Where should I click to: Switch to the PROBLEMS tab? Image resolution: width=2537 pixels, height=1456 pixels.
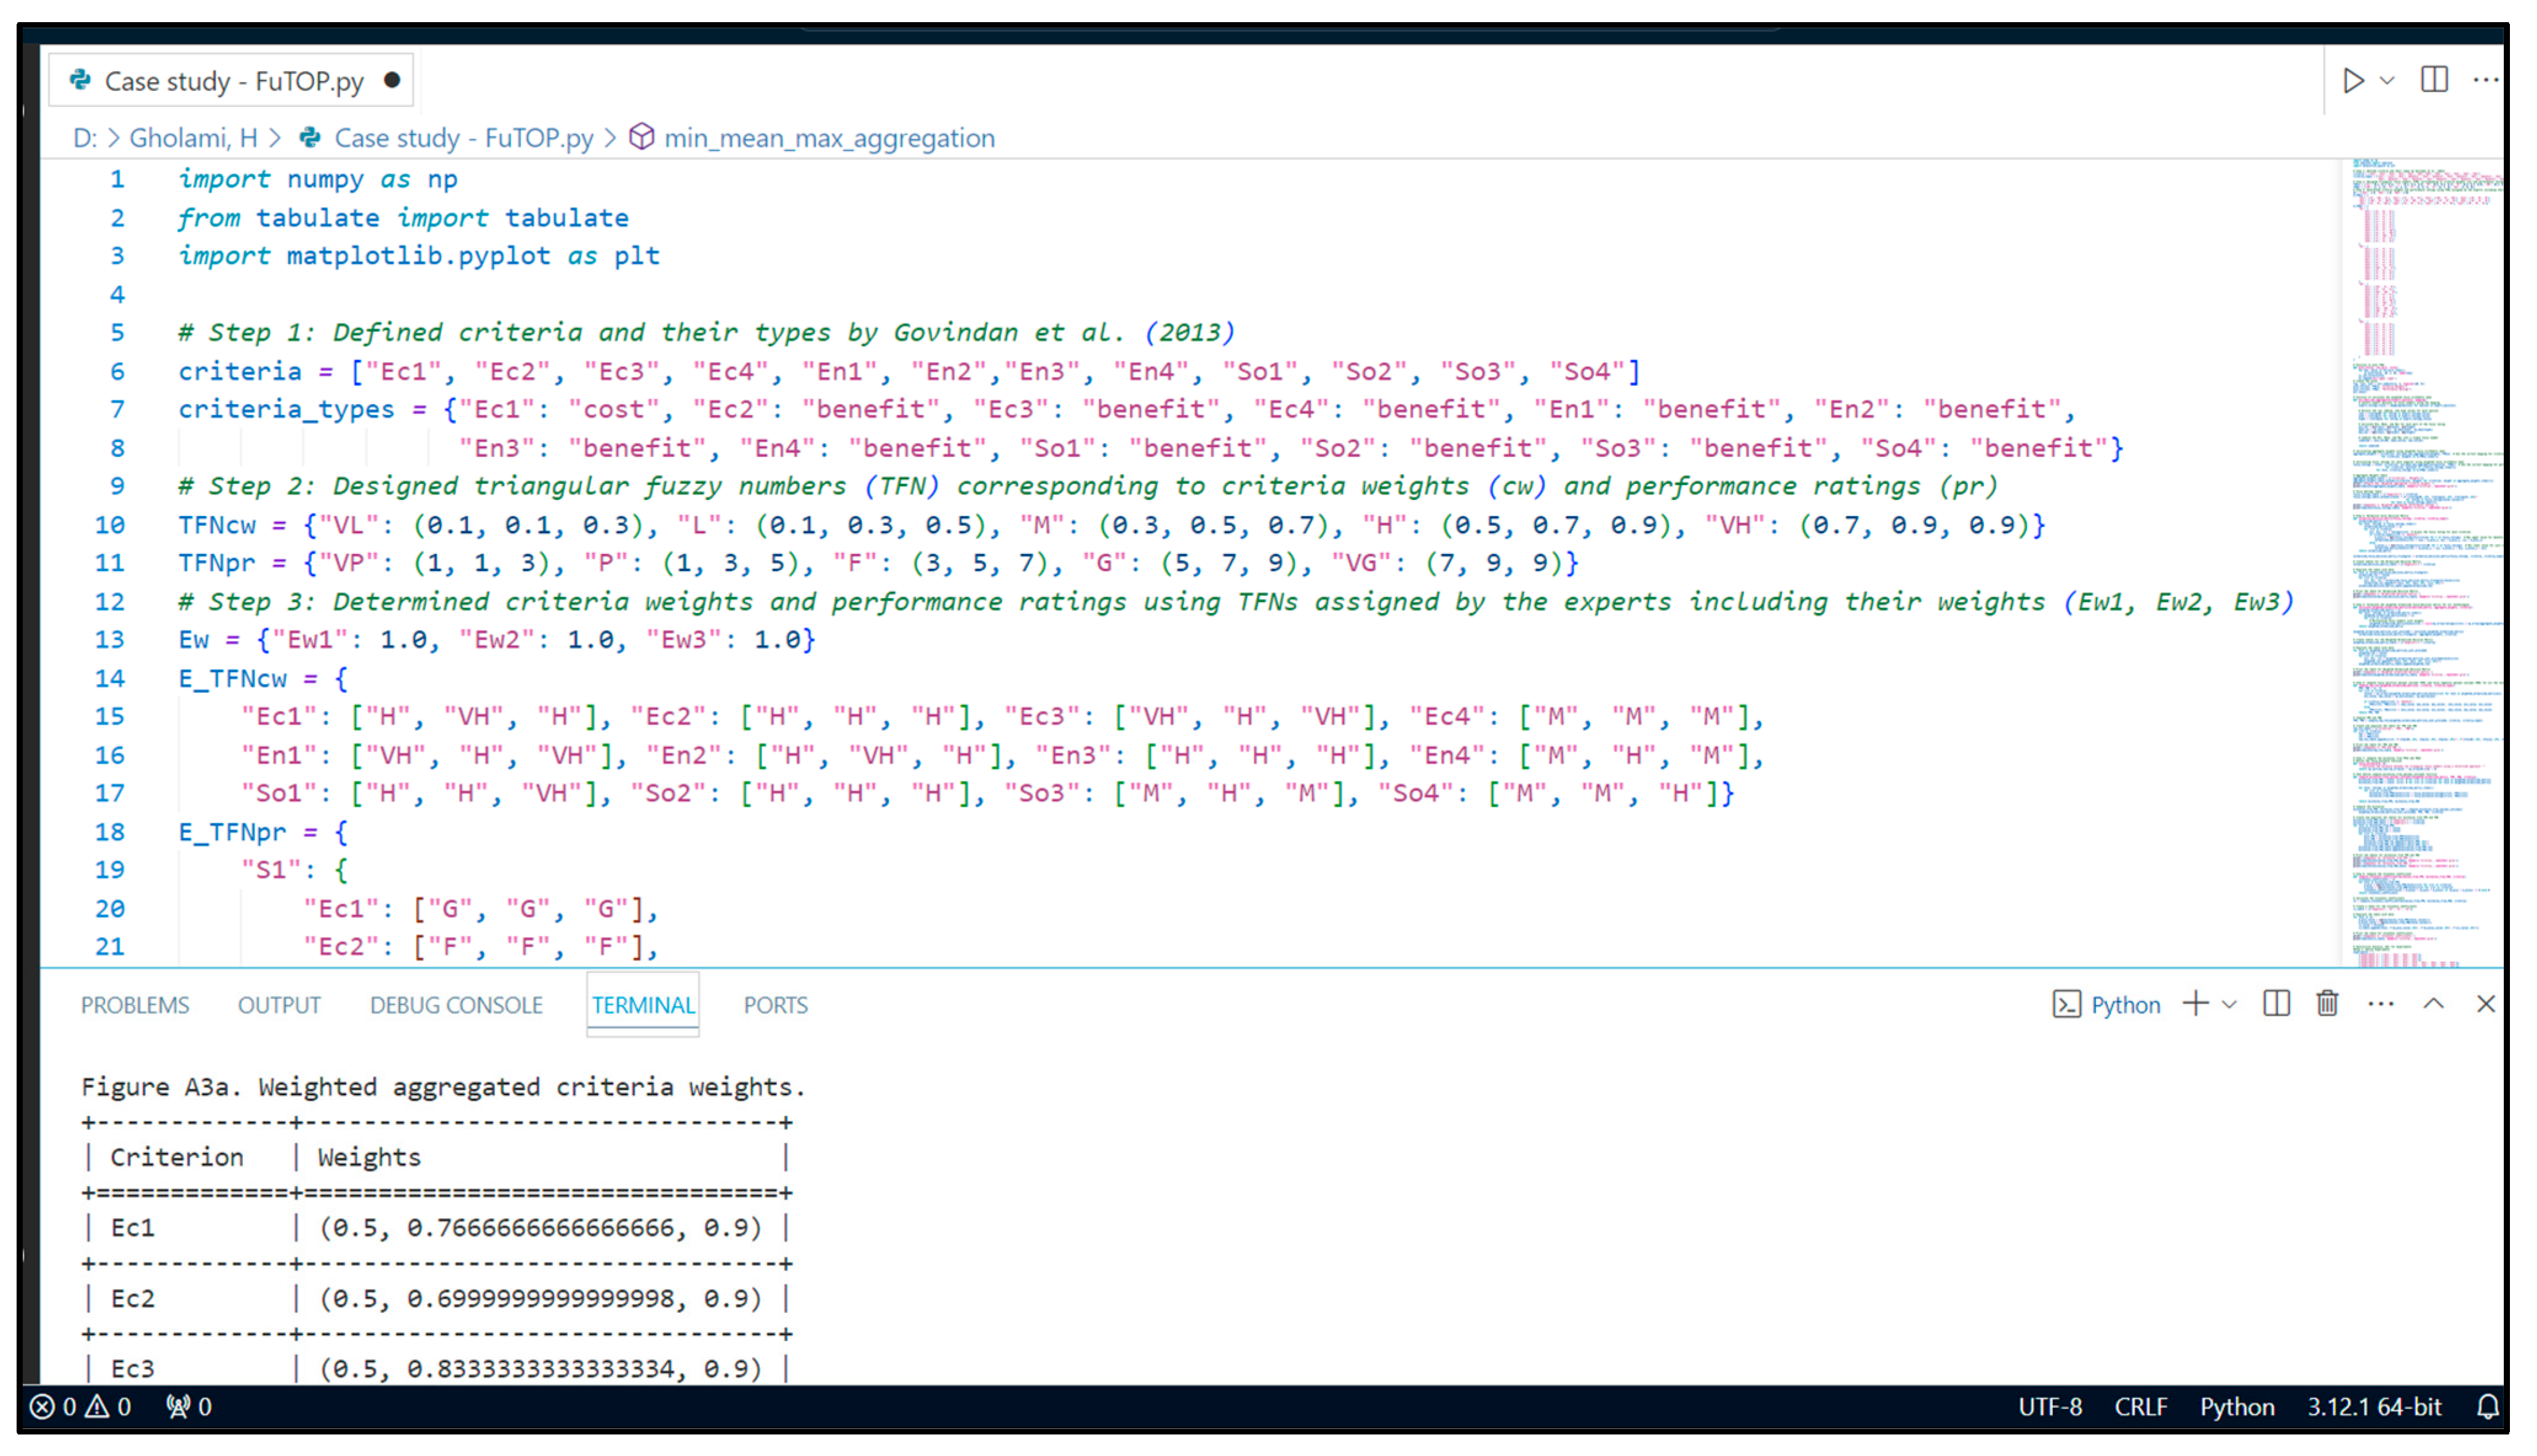[x=135, y=1005]
